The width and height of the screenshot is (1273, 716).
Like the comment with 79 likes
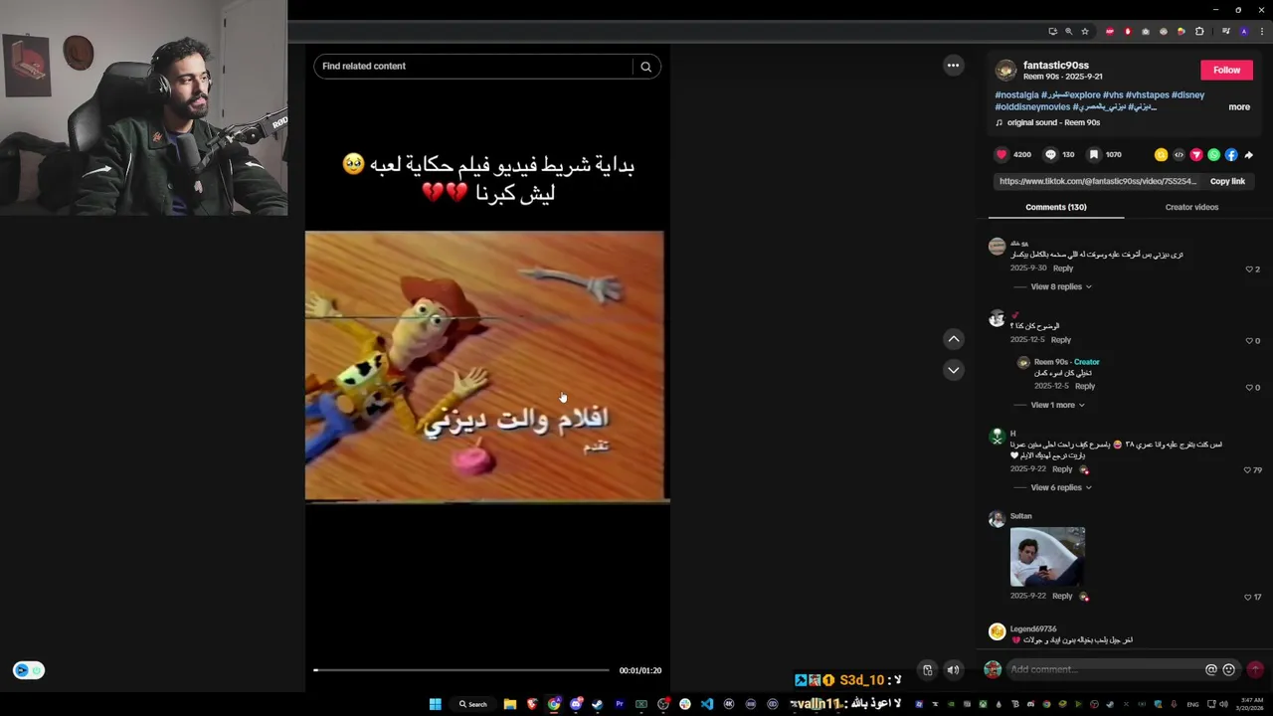click(1248, 470)
